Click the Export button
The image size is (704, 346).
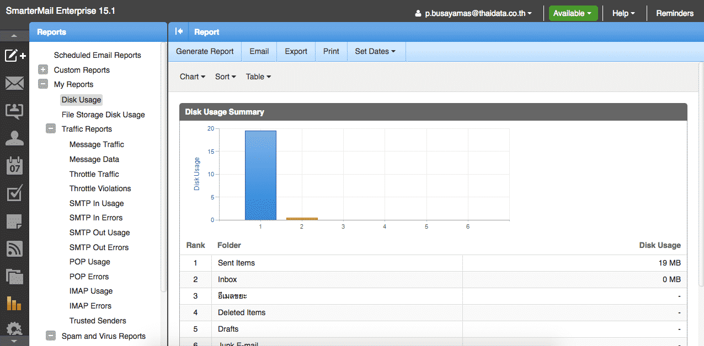(x=296, y=51)
